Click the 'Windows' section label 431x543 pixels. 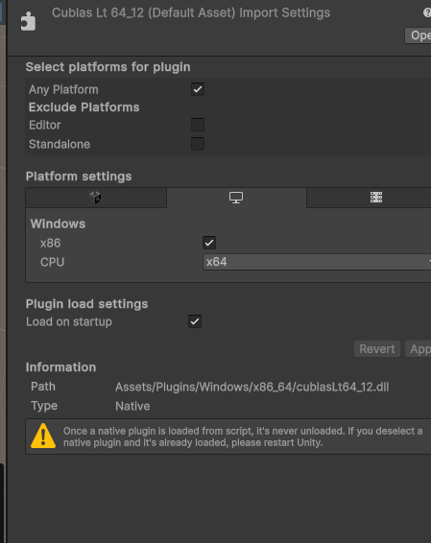point(58,224)
